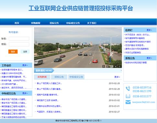Click the 鲁ICP备16012383号-1 footer link
Screen dimensions: 157x123
[x=92, y=121]
